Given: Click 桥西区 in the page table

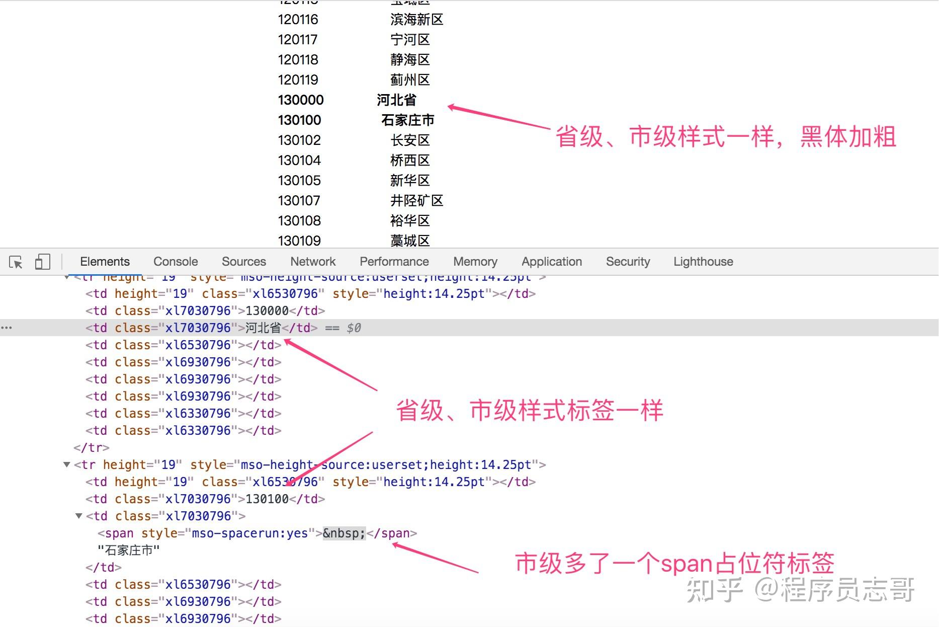Looking at the screenshot, I should click(x=410, y=160).
